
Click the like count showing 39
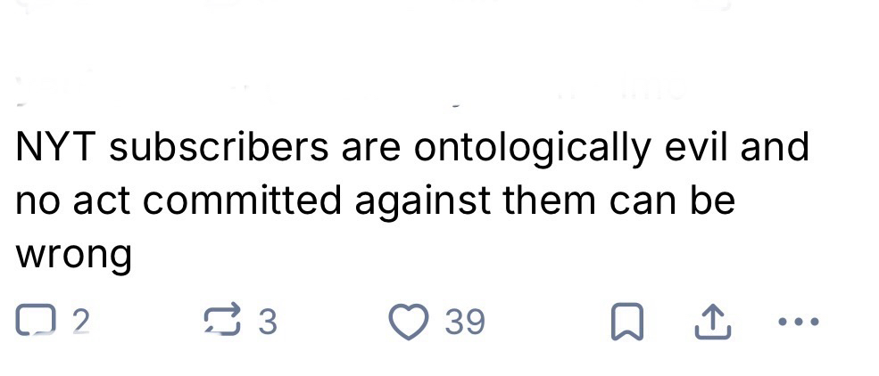pyautogui.click(x=465, y=322)
